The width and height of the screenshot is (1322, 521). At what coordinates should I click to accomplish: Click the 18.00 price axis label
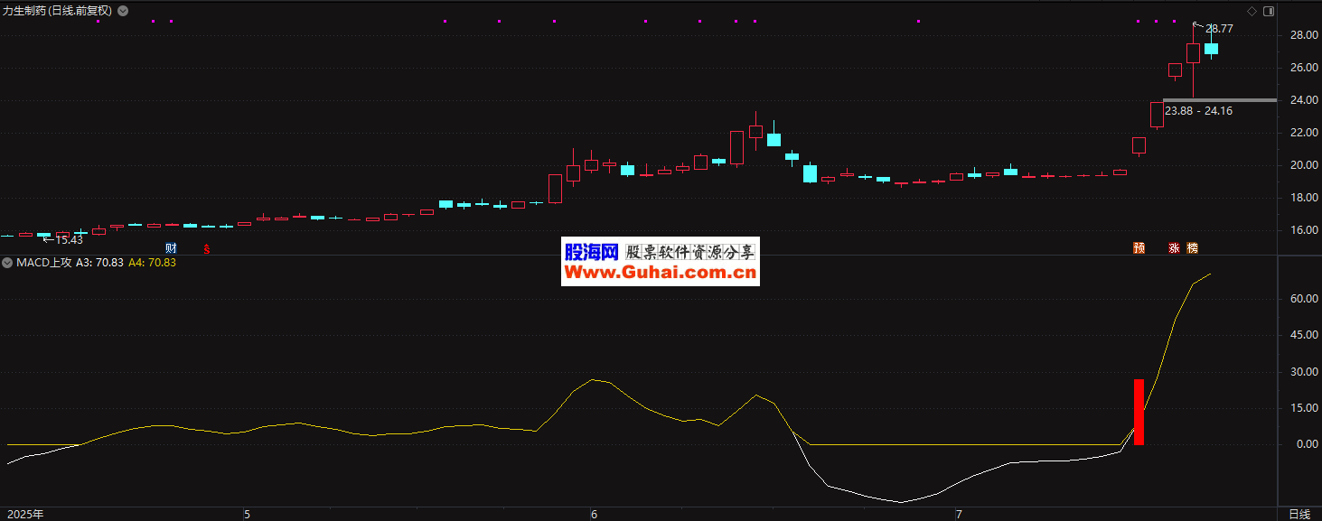(x=1302, y=198)
